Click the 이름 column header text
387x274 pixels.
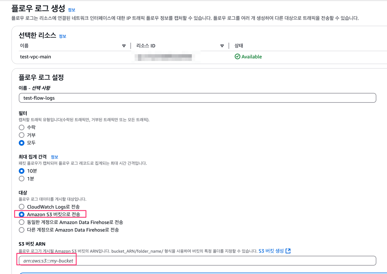pos(24,45)
